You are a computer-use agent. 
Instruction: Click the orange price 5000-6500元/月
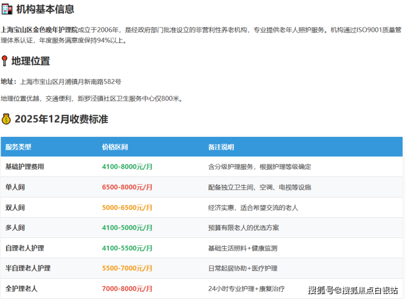tap(127, 208)
